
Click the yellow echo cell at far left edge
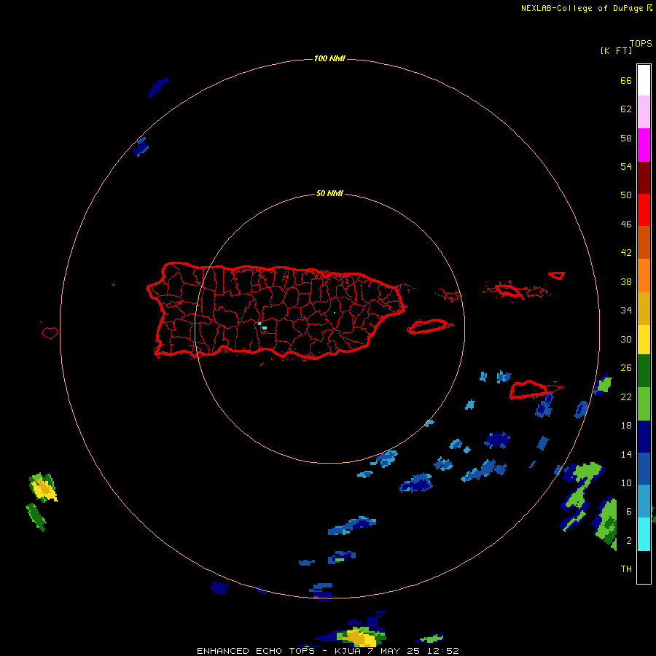click(x=44, y=488)
